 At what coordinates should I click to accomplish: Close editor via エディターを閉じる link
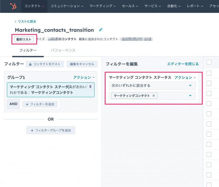[183, 64]
